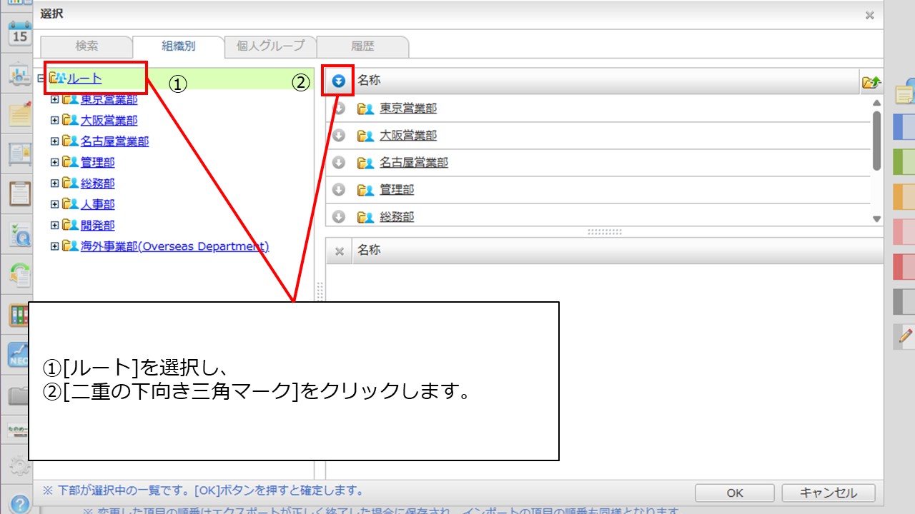Select 海外事業部(Overseas Department) in the tree
Screen dimensions: 915x514
(x=175, y=246)
